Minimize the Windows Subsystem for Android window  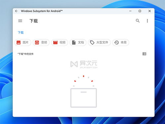coord(130,11)
